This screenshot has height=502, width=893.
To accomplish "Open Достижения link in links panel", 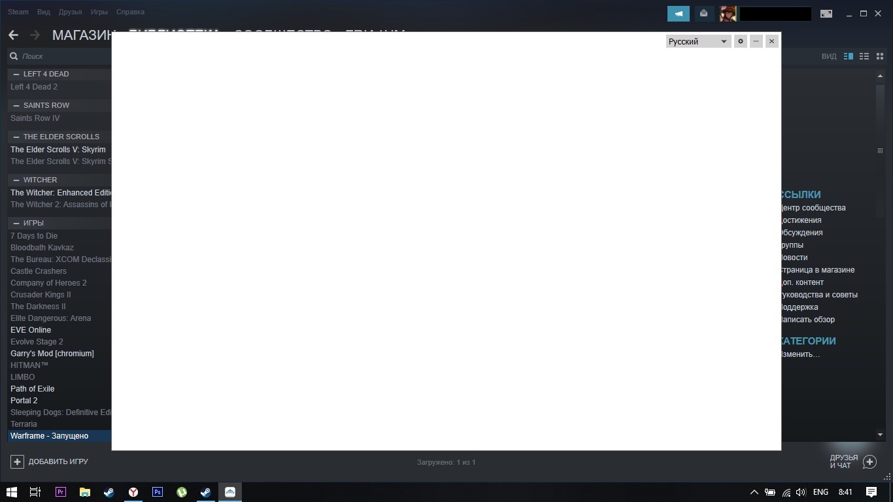I will (x=801, y=220).
